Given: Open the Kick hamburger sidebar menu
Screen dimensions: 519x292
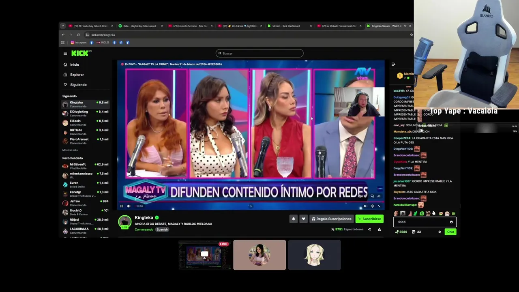Looking at the screenshot, I should pyautogui.click(x=65, y=53).
